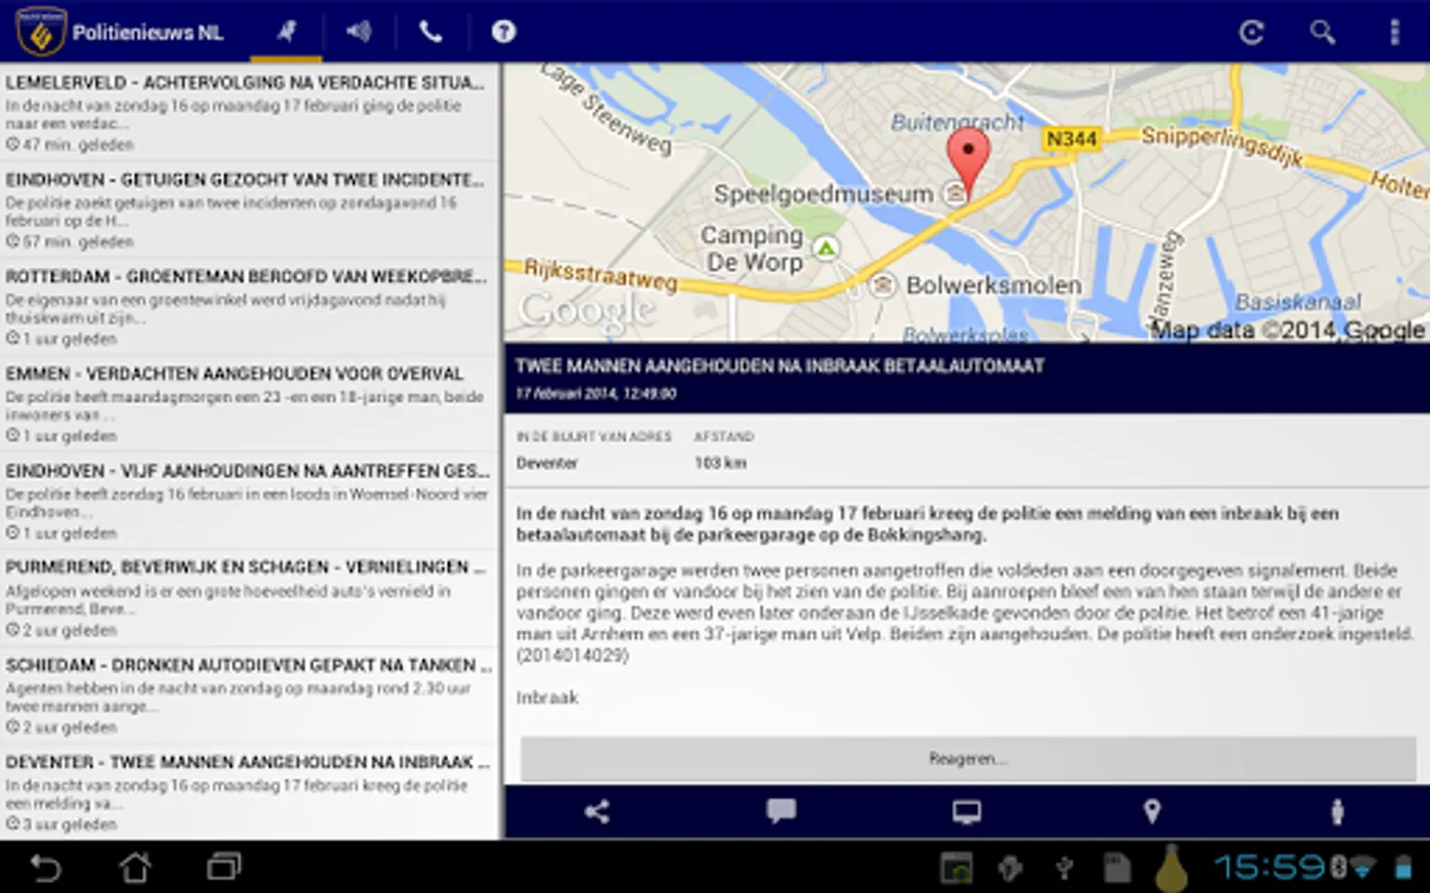Tap the Wi-Fi status icon

pyautogui.click(x=1361, y=868)
